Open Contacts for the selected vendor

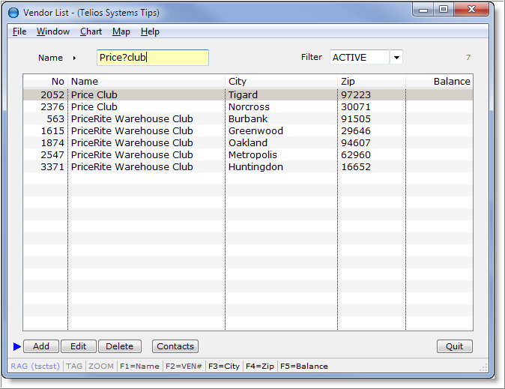(175, 346)
